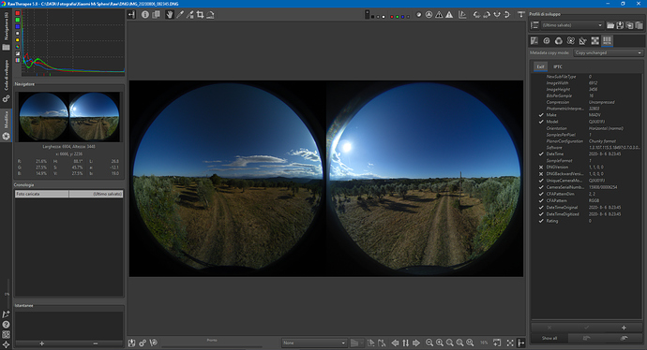Screen dimensions: 647x350
Task: Select the Crop tool in top toolbar
Action: (200, 14)
